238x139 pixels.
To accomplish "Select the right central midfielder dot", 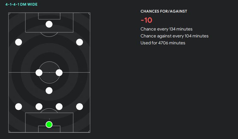I will pos(59,73).
